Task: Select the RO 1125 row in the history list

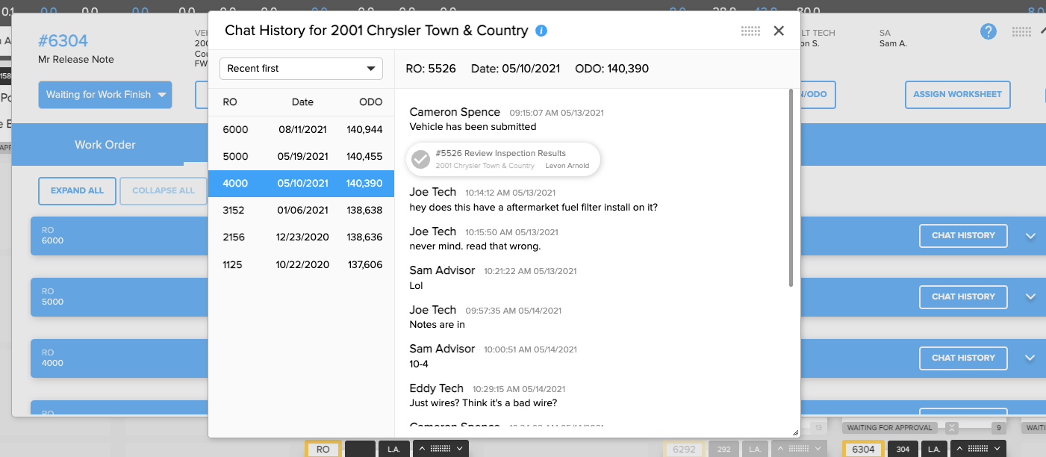Action: 302,264
